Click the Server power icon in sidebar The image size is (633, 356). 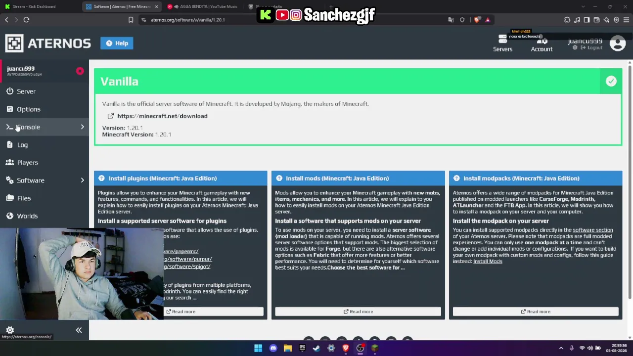click(10, 91)
